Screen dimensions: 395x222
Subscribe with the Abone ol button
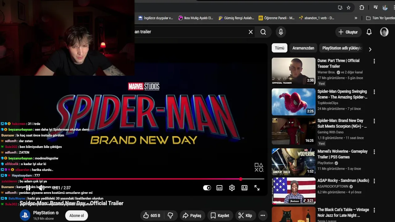(x=77, y=216)
